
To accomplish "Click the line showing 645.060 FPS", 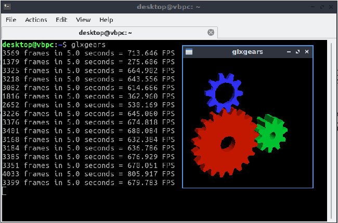I will 88,114.
